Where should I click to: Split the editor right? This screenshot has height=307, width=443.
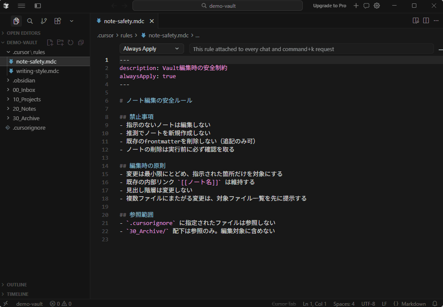[x=426, y=21]
